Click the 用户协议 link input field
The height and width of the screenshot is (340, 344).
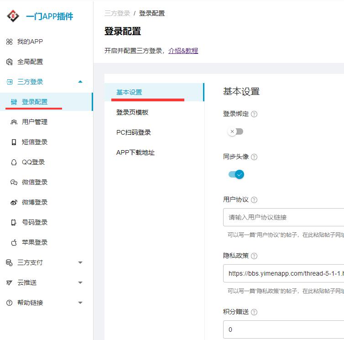pos(283,217)
